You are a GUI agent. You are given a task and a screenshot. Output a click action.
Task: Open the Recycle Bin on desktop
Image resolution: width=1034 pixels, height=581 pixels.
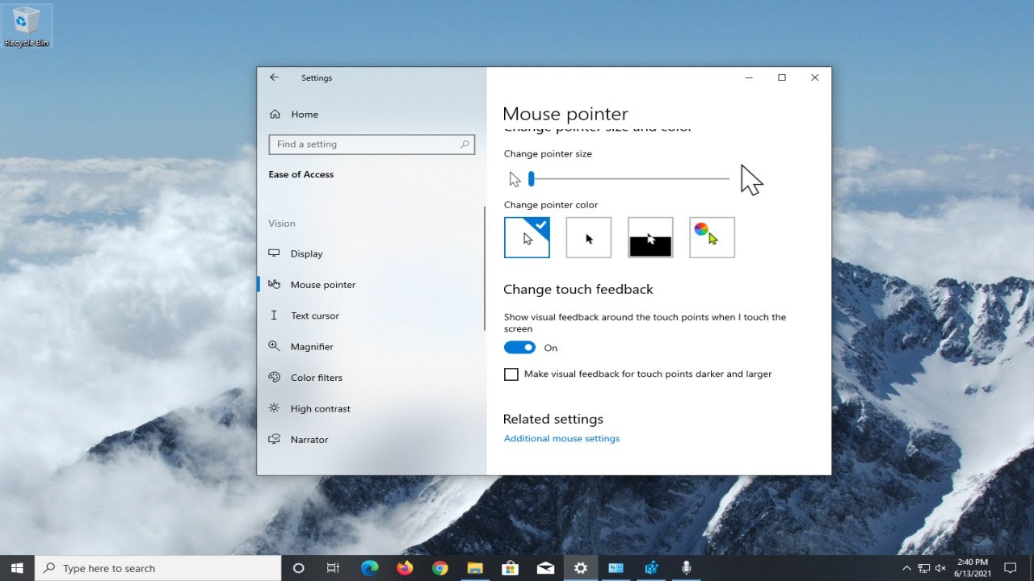click(27, 26)
